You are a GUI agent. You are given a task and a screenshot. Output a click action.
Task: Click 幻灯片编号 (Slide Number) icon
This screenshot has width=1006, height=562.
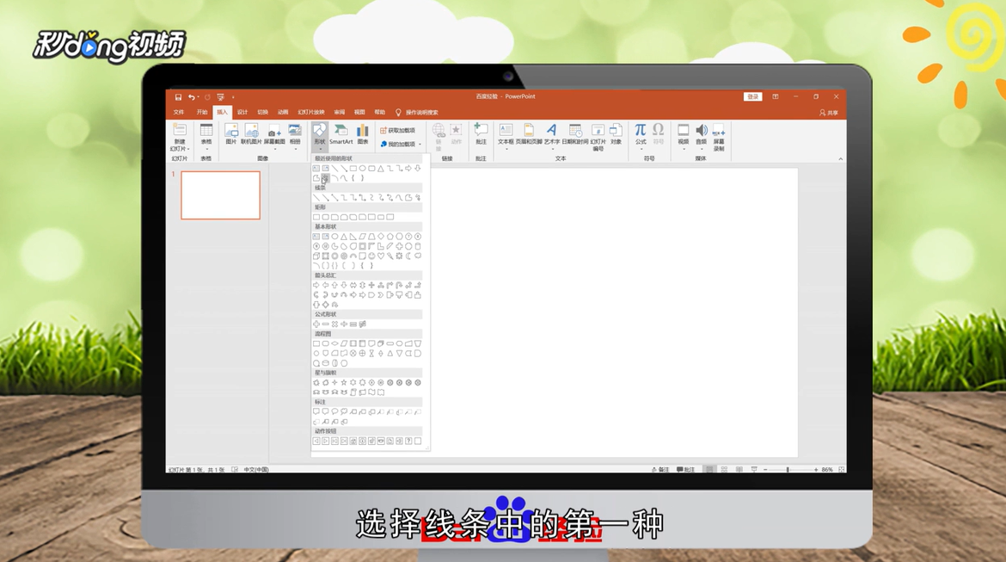598,138
